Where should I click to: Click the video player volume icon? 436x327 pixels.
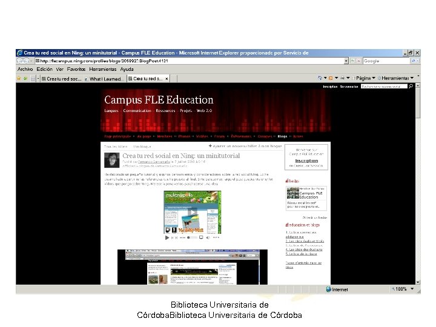point(208,237)
